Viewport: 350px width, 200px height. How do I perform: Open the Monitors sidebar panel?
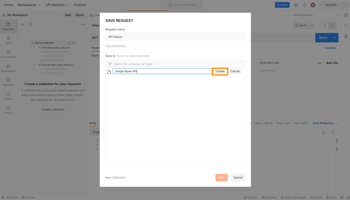(x=8, y=82)
